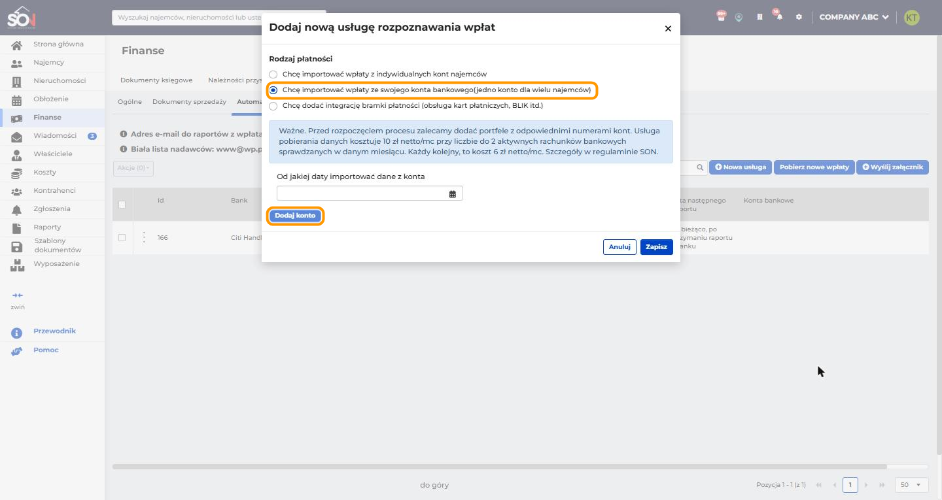Click the Właściciele person icon
Screen dimensions: 942x500
tap(17, 154)
